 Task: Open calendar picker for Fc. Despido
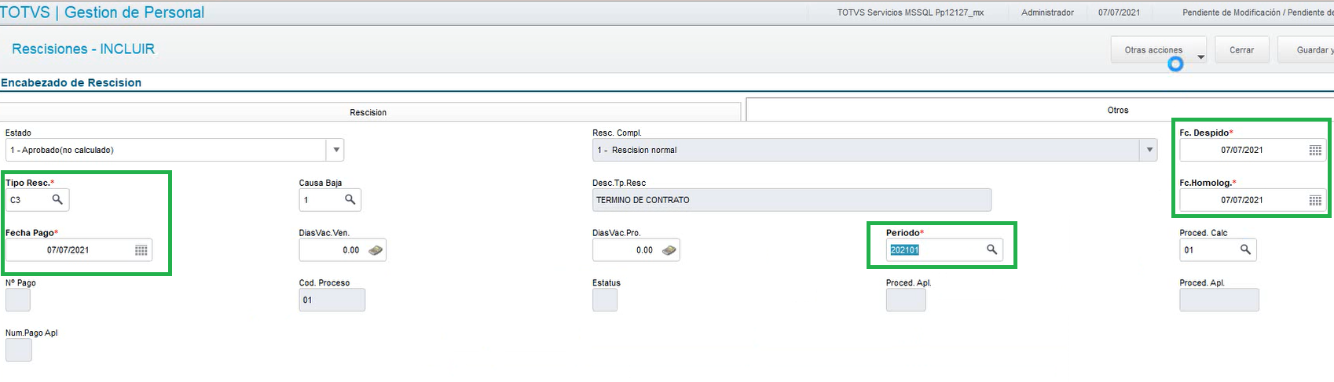click(x=1314, y=150)
